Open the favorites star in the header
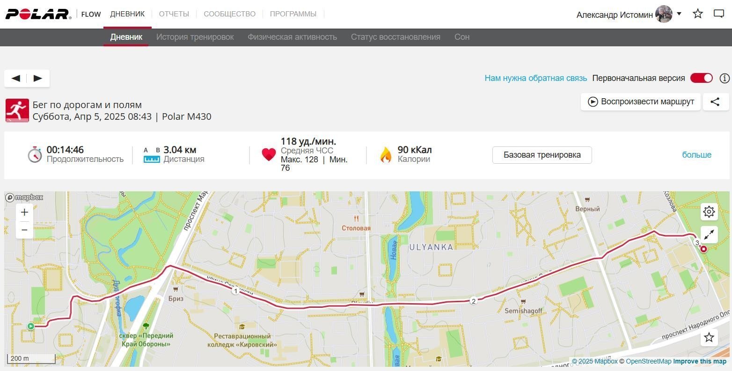This screenshot has height=371, width=732. pyautogui.click(x=698, y=14)
